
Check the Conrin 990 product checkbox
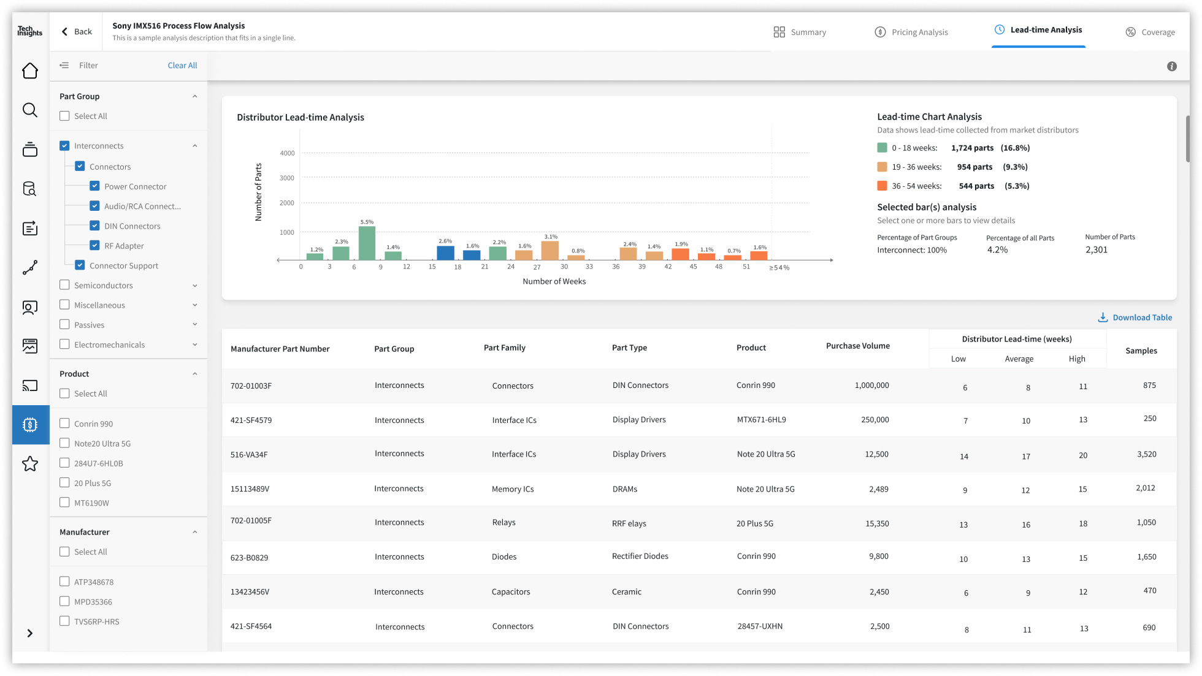(x=64, y=423)
